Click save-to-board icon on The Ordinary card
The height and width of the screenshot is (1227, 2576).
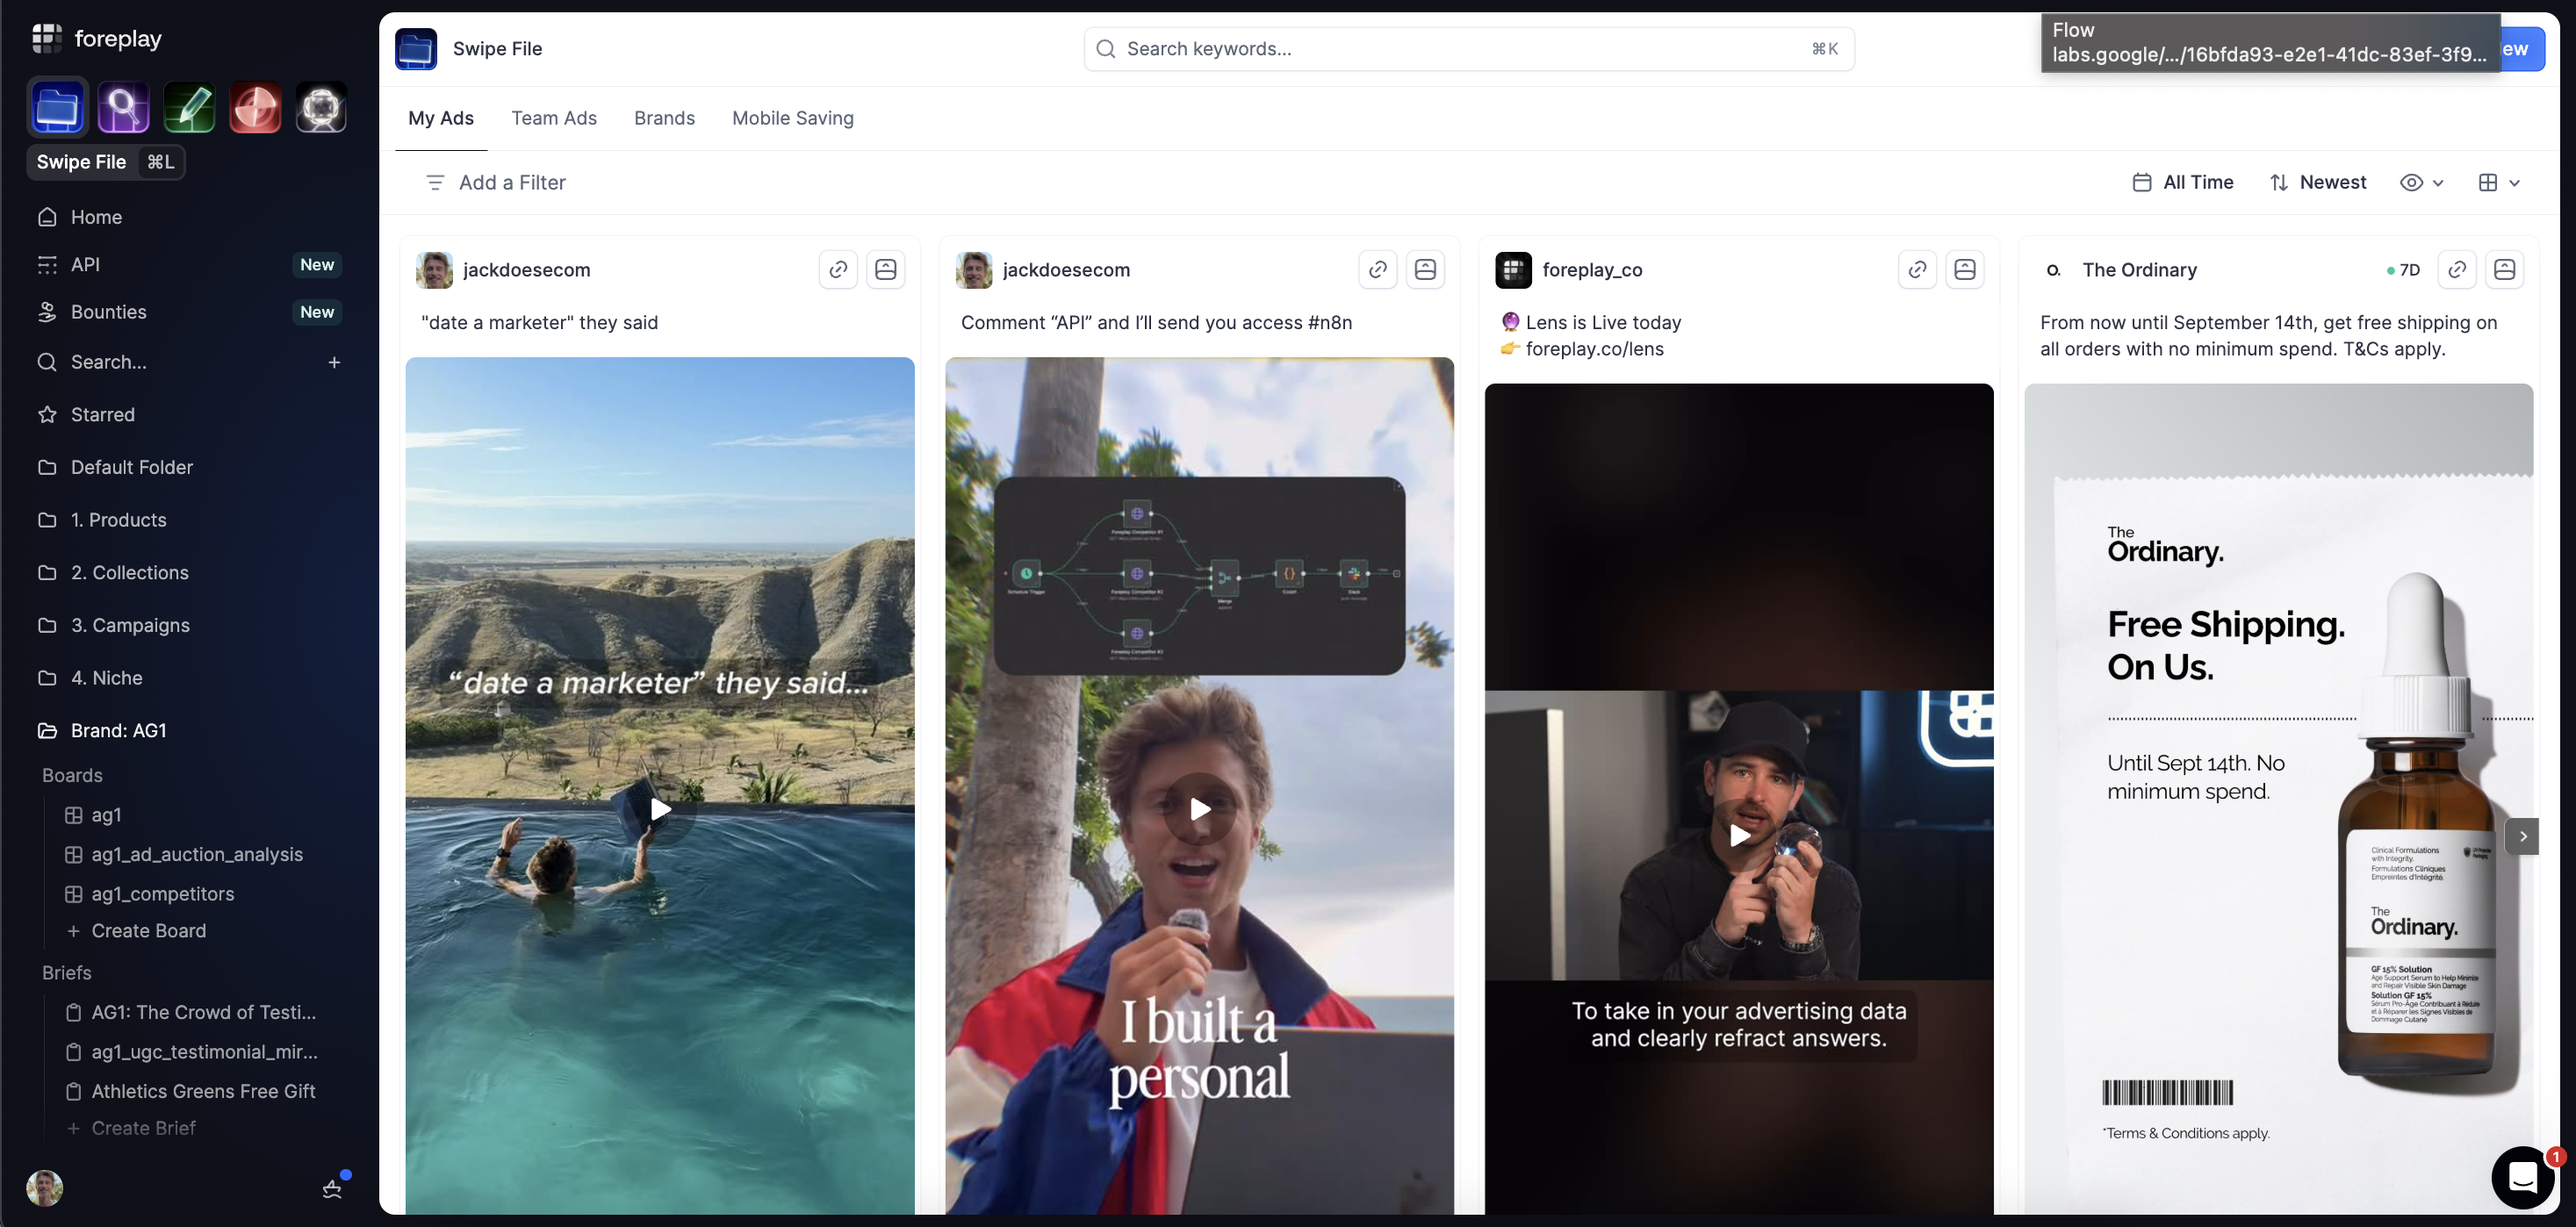pos(2504,269)
